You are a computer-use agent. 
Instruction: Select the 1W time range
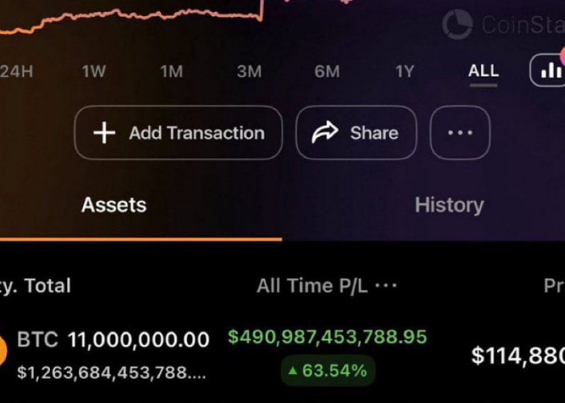point(94,71)
